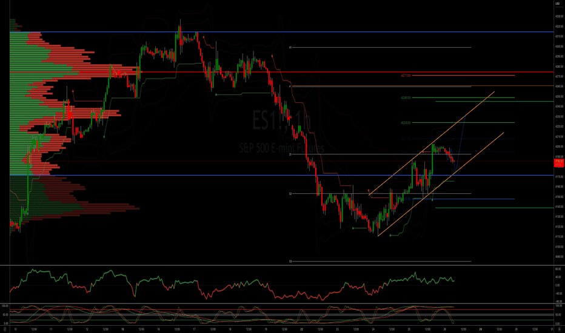Click the 4300.00 price axis label
Image resolution: width=565 pixels, height=333 pixels.
(x=560, y=47)
